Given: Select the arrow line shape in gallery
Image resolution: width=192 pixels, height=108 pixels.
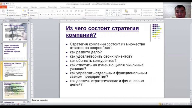Looking at the screenshot, I should pos(112,10).
